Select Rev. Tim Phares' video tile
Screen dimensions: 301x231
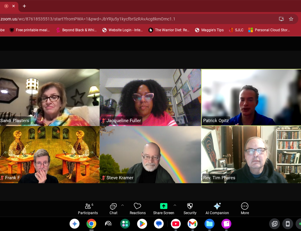pos(251,154)
